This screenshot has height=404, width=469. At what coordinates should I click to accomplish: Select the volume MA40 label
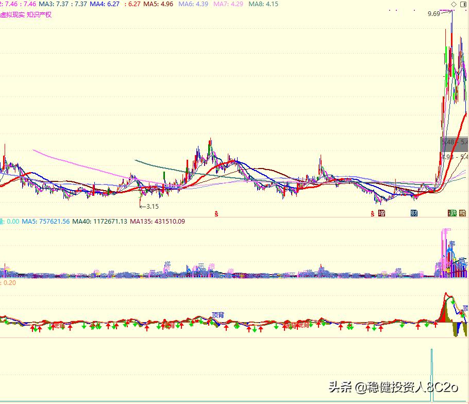(99, 222)
